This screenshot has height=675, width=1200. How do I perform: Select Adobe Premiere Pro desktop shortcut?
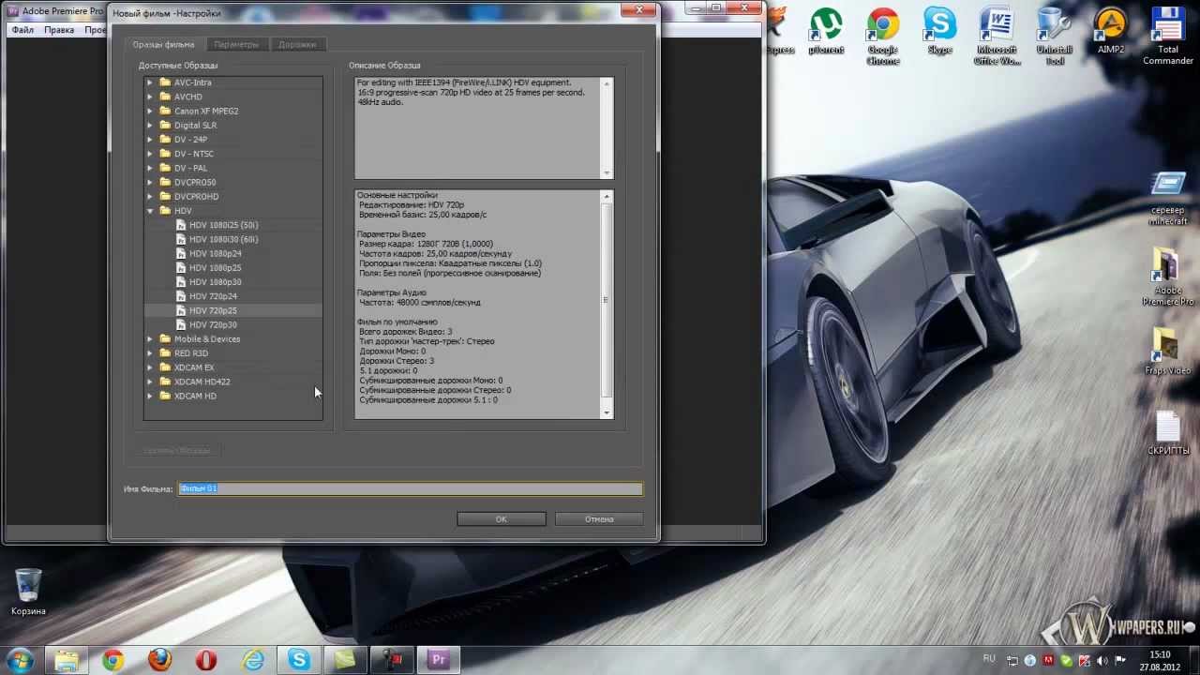click(1167, 277)
